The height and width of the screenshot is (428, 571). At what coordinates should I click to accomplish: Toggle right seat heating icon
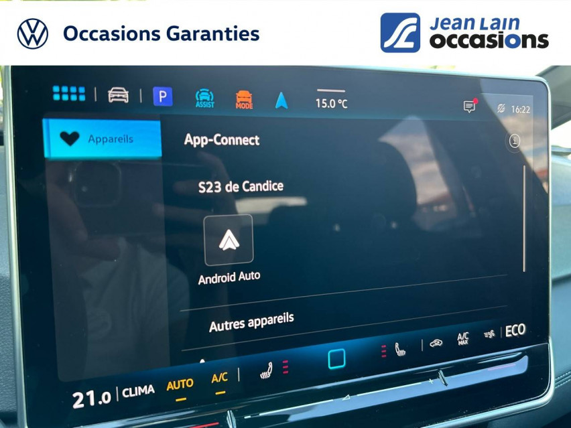pyautogui.click(x=400, y=350)
